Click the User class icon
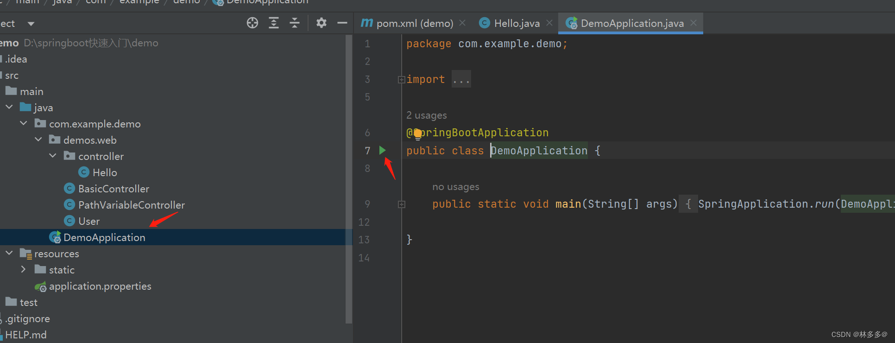This screenshot has height=343, width=895. click(69, 221)
